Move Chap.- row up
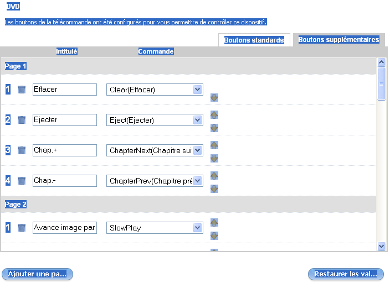Screen dimensions: 390x304 [x=214, y=176]
